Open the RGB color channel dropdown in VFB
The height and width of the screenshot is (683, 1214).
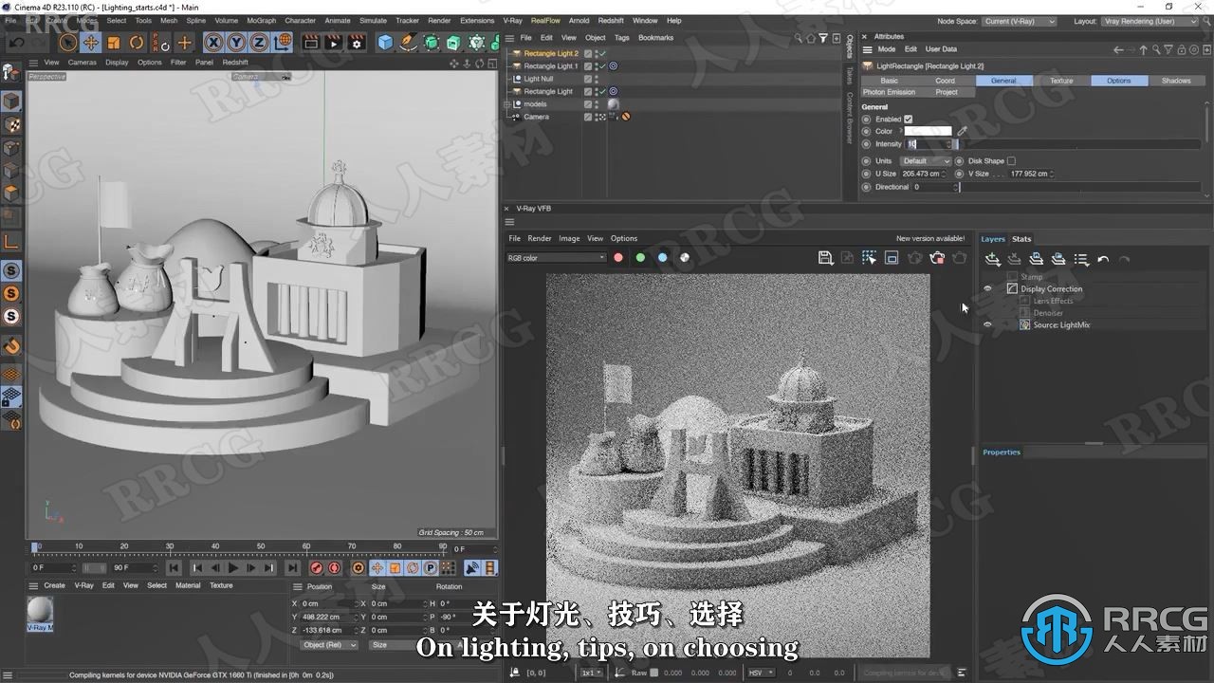pyautogui.click(x=556, y=258)
